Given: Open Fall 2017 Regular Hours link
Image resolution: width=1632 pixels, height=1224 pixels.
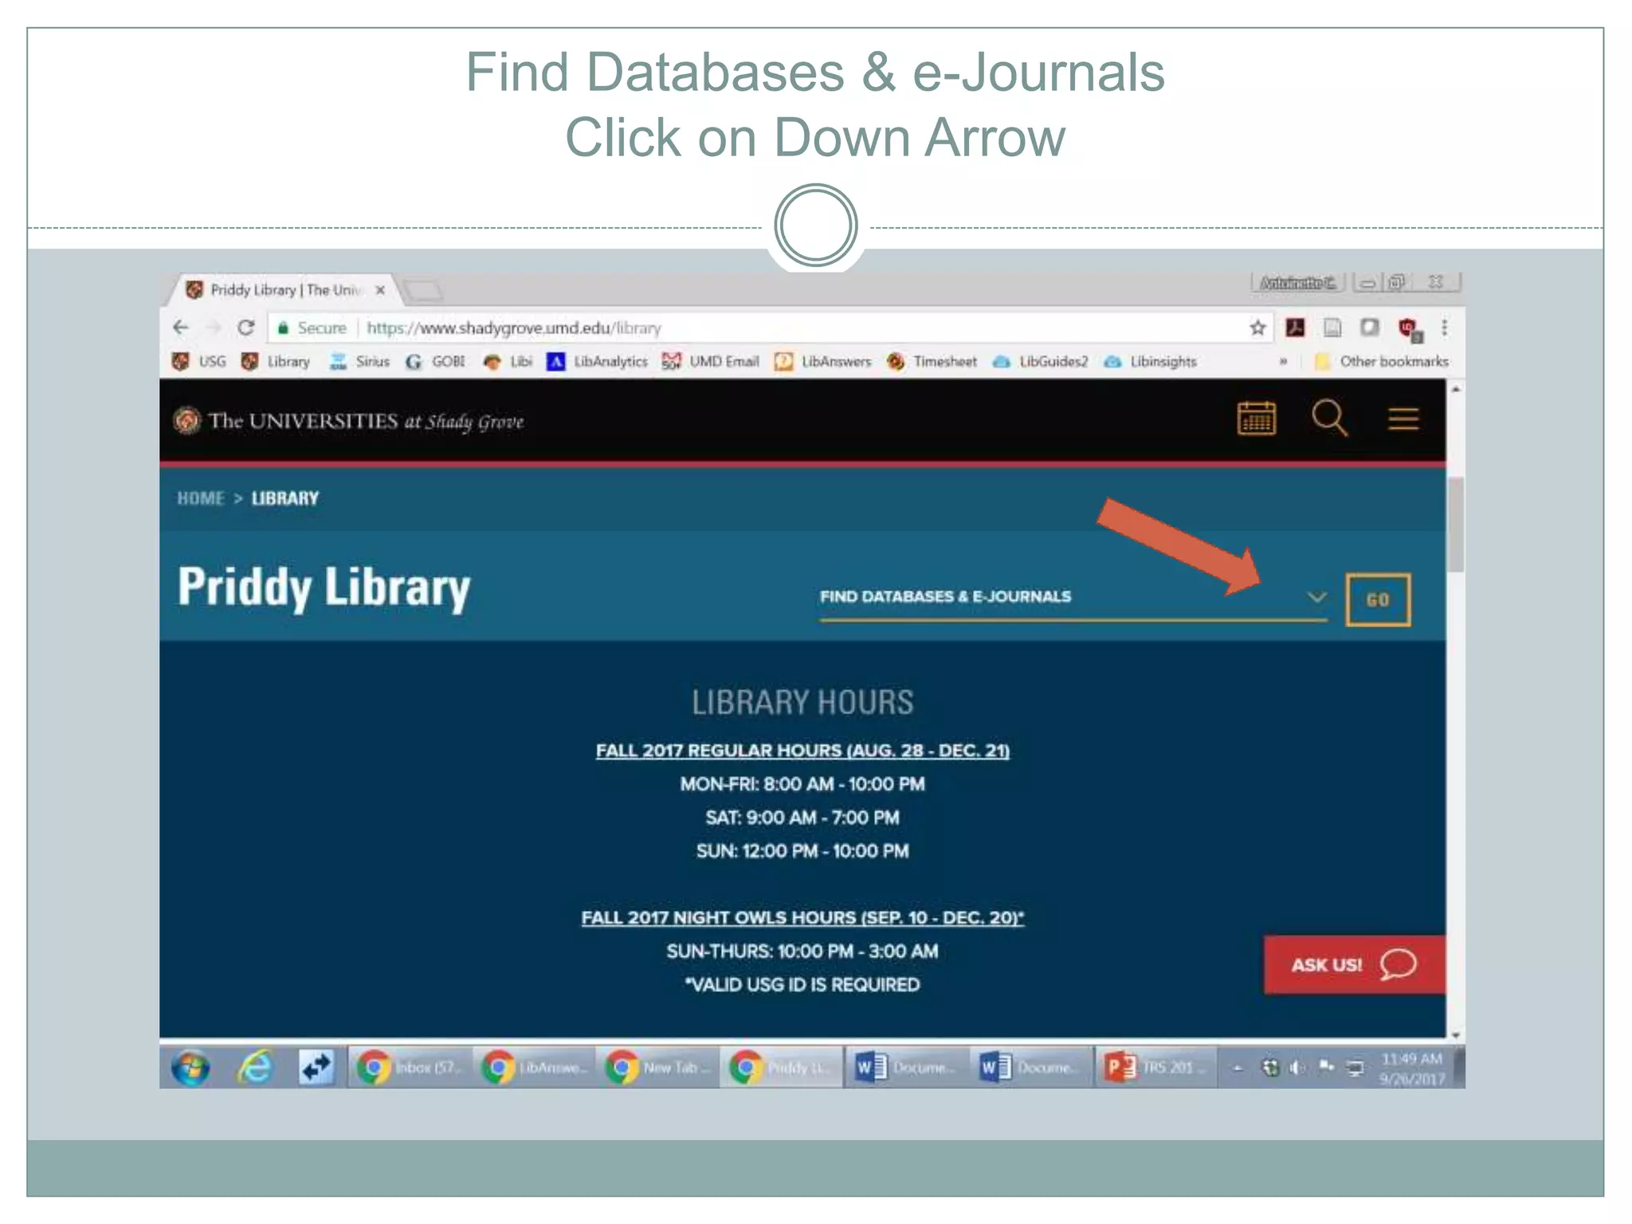Looking at the screenshot, I should coord(802,751).
